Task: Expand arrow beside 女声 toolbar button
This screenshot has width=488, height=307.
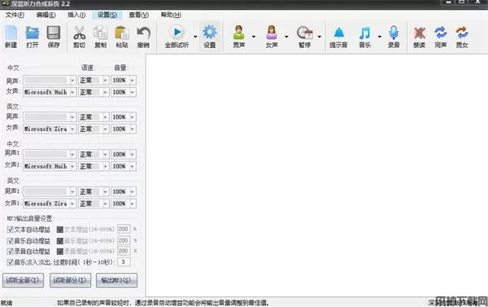Action: click(x=286, y=37)
